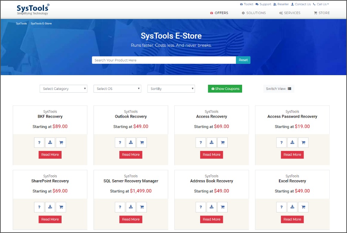Screen dimensions: 347x233
Task: Open the Reseller link
Action: pyautogui.click(x=281, y=4)
